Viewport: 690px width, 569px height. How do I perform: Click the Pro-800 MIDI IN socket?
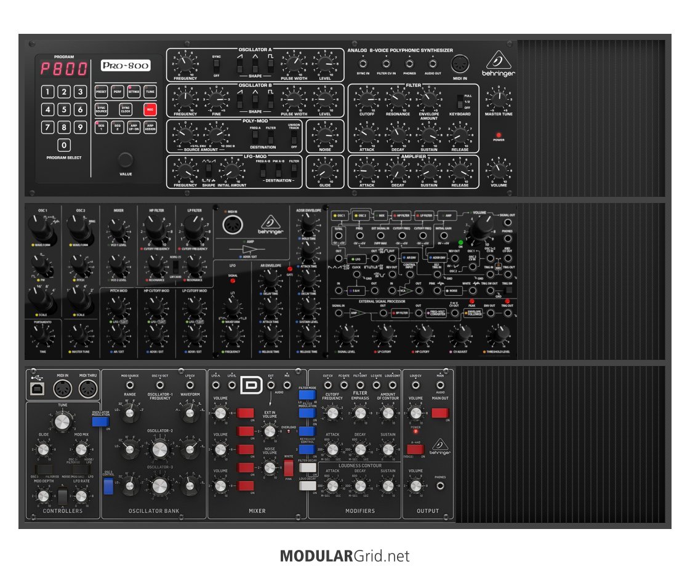point(460,64)
